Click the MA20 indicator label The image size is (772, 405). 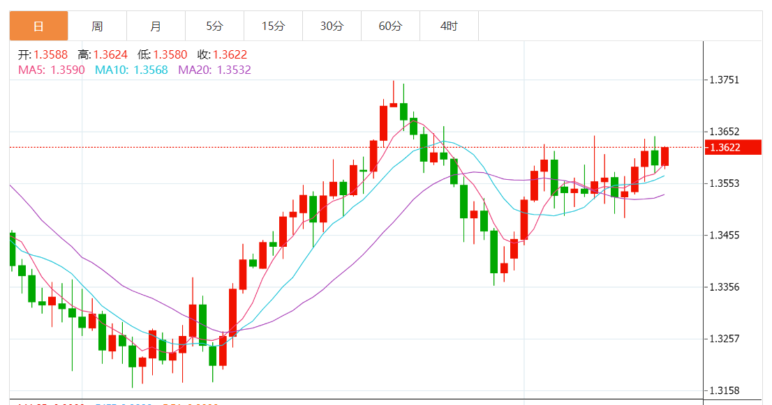click(x=214, y=70)
